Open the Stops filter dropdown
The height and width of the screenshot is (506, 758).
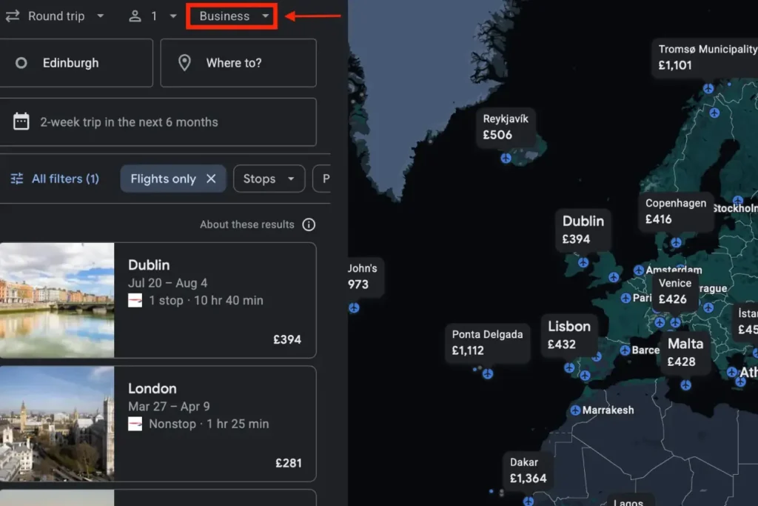click(x=269, y=179)
